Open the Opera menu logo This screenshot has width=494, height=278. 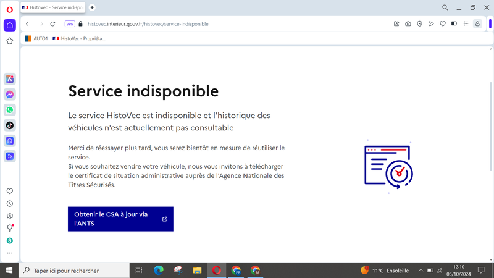(10, 10)
